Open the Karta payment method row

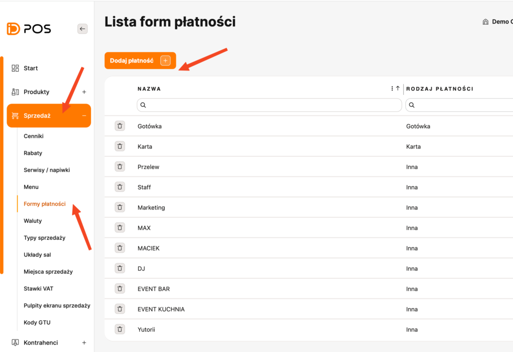(x=145, y=146)
